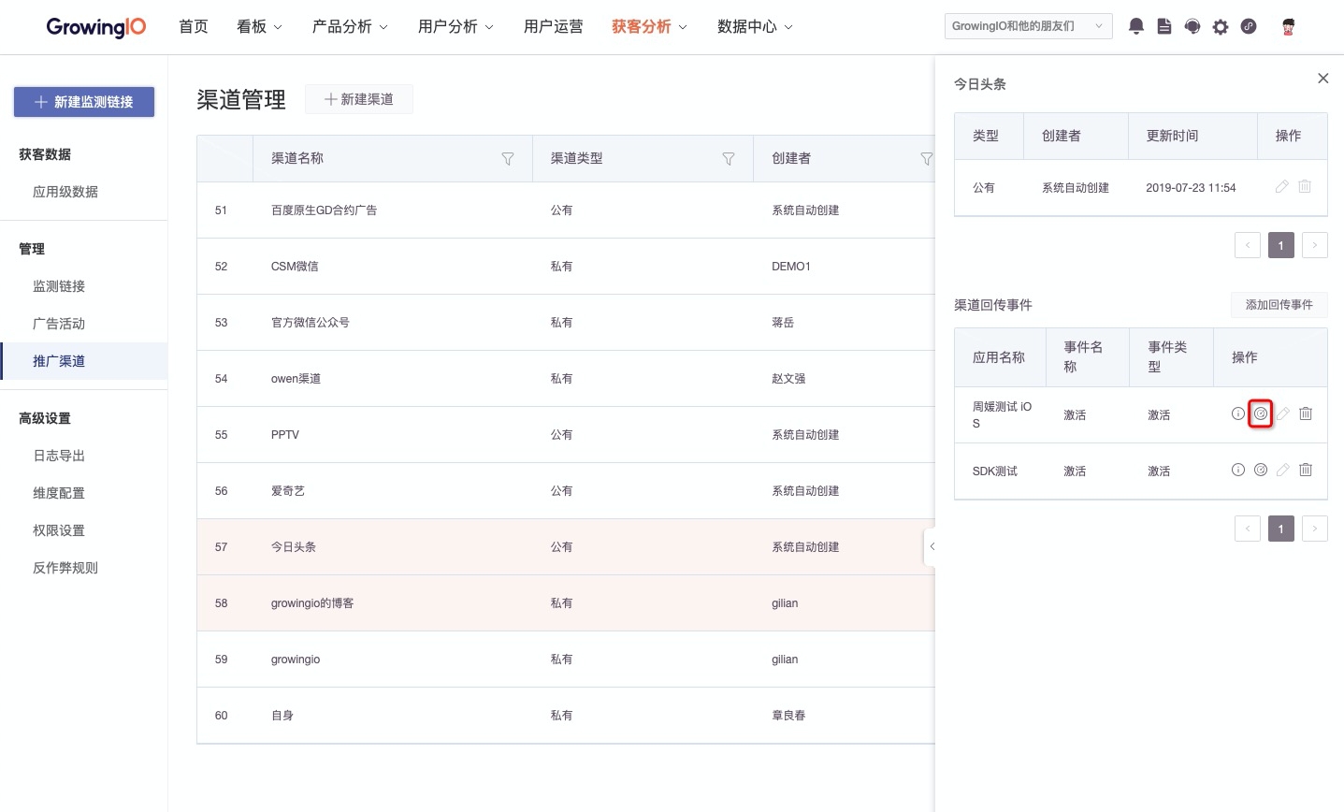Click the 新建监测链接 button
Viewport: 1344px width, 812px height.
[84, 102]
